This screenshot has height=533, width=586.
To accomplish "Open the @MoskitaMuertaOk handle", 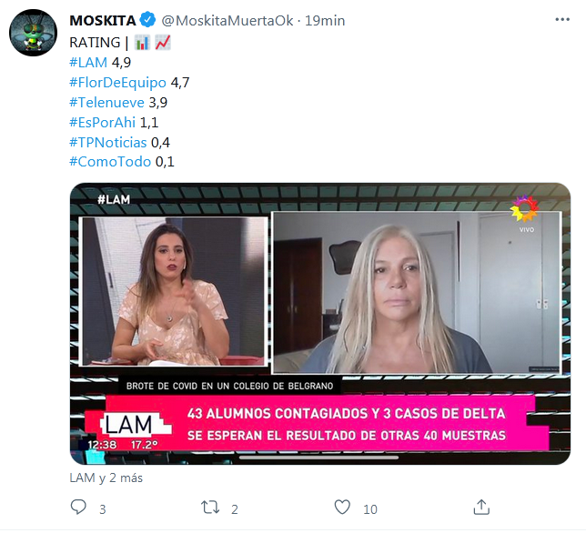I will coord(227,21).
